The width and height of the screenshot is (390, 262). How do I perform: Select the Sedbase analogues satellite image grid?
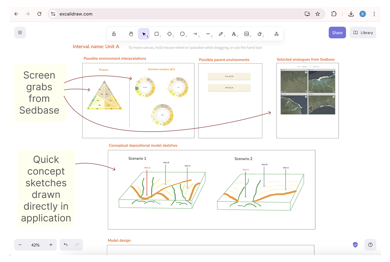(x=307, y=91)
